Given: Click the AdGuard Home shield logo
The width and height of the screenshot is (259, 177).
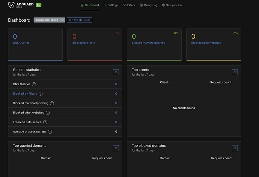Looking at the screenshot, I should click(x=13, y=5).
